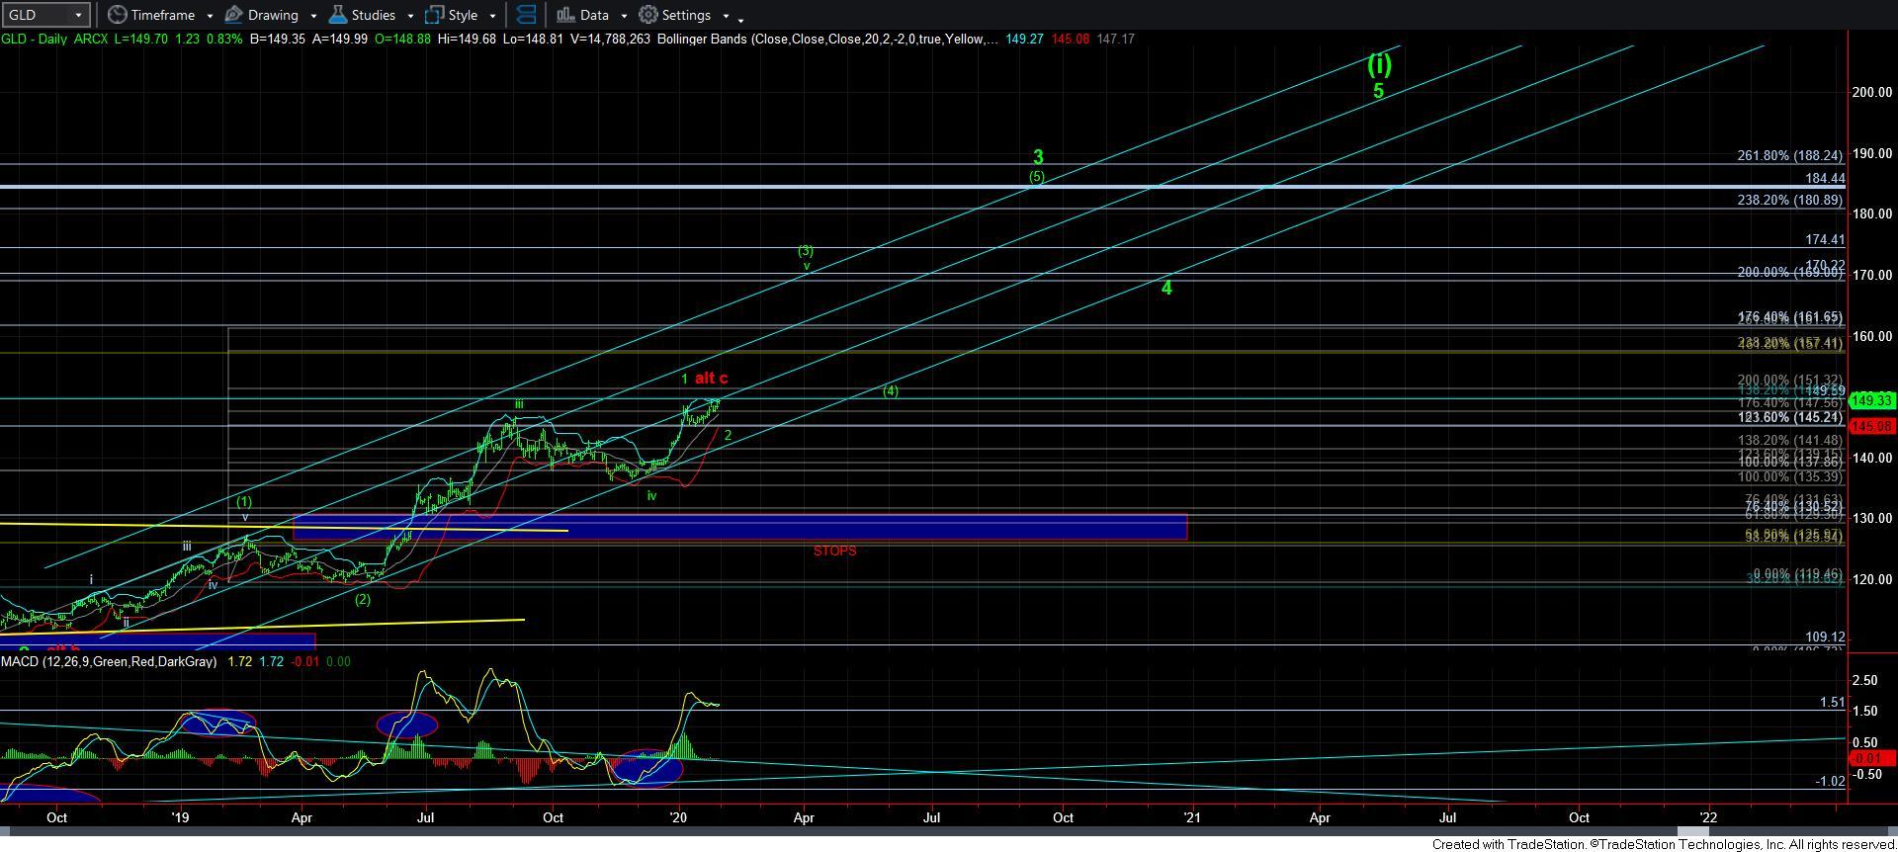Click the '261.80% (188.24)' Fibonacci label

(1789, 155)
